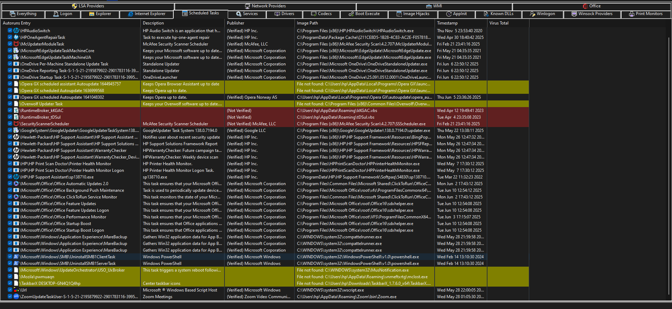The width and height of the screenshot is (672, 309).
Task: Click the MicrosoftEdgeUpdateTaskMachineCore entry icon
Action: (16, 51)
